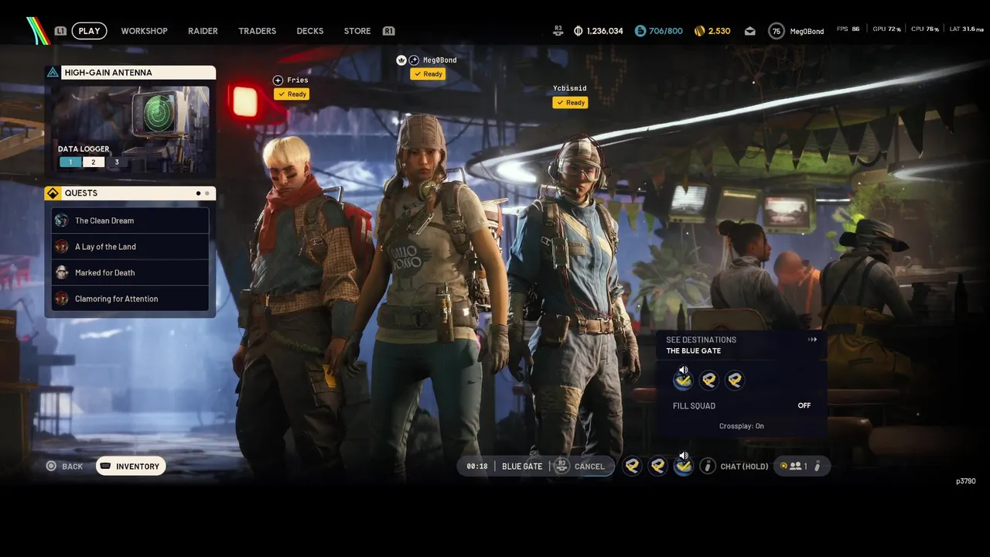
Task: Select the first Quests page dot
Action: [x=198, y=193]
